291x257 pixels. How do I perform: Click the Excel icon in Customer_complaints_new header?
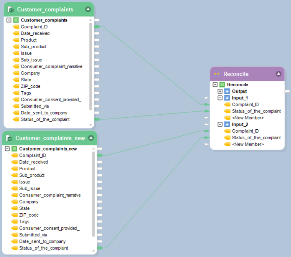[9, 138]
